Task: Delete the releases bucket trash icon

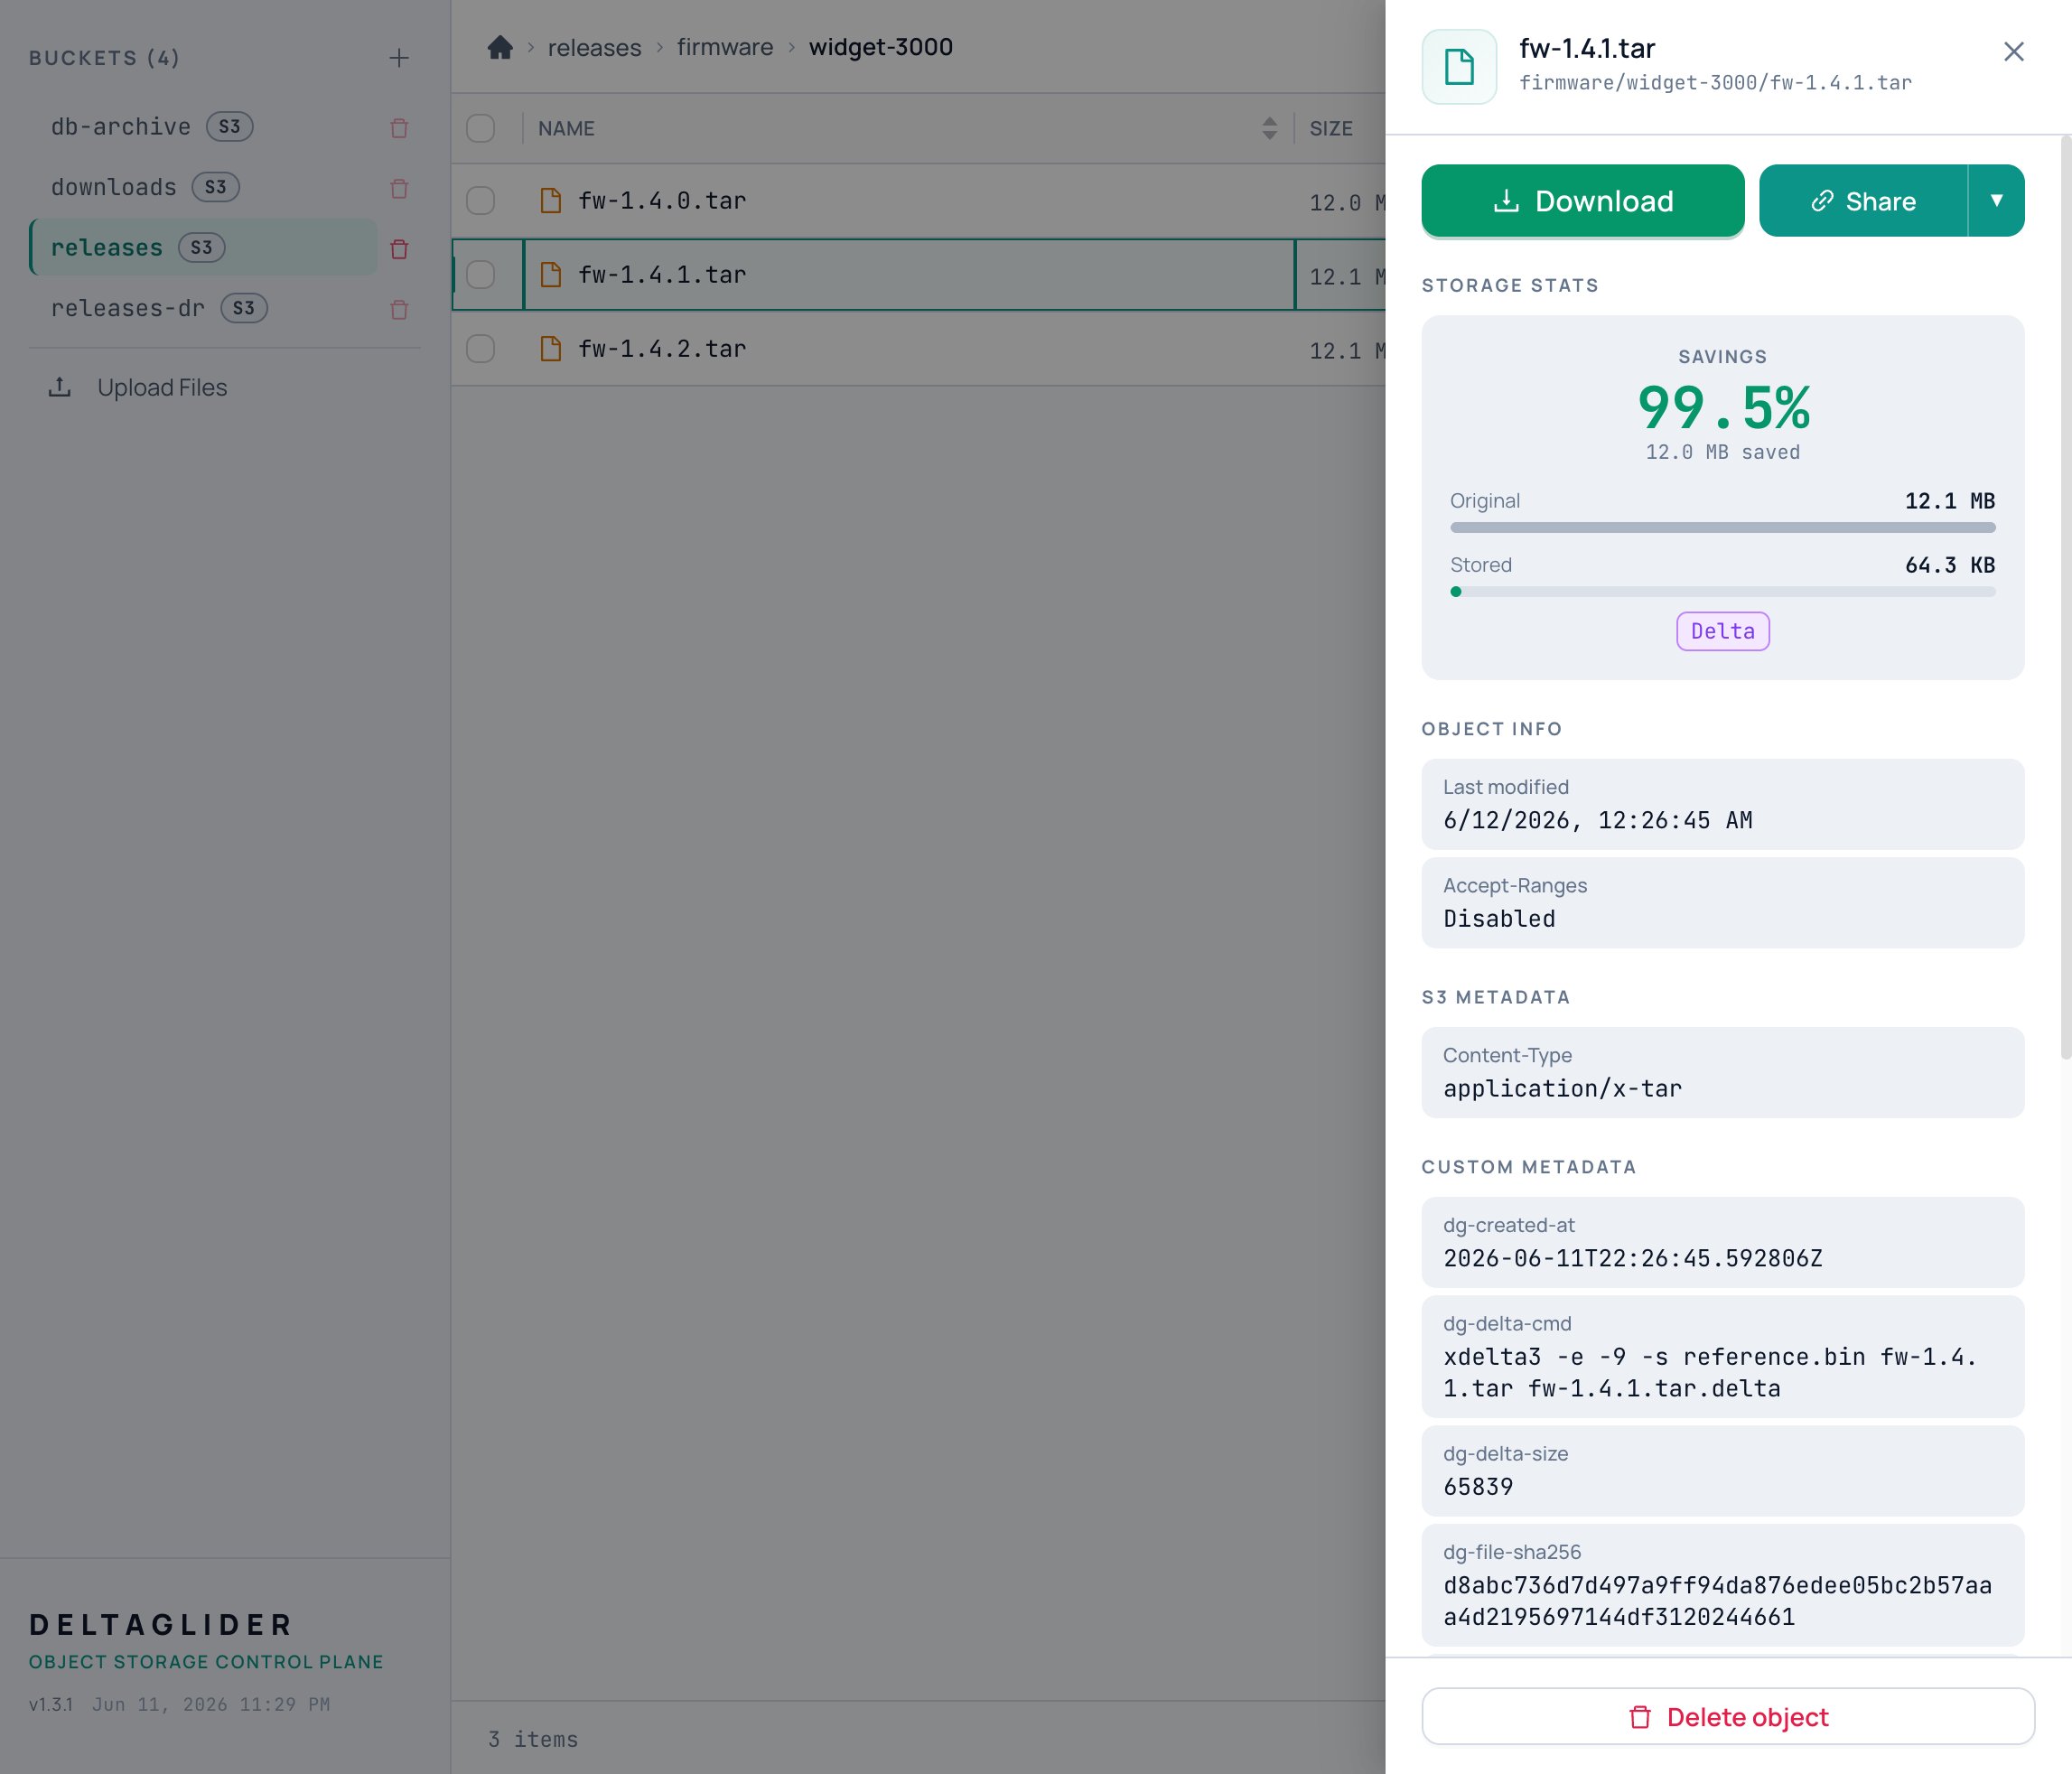Action: 399,249
